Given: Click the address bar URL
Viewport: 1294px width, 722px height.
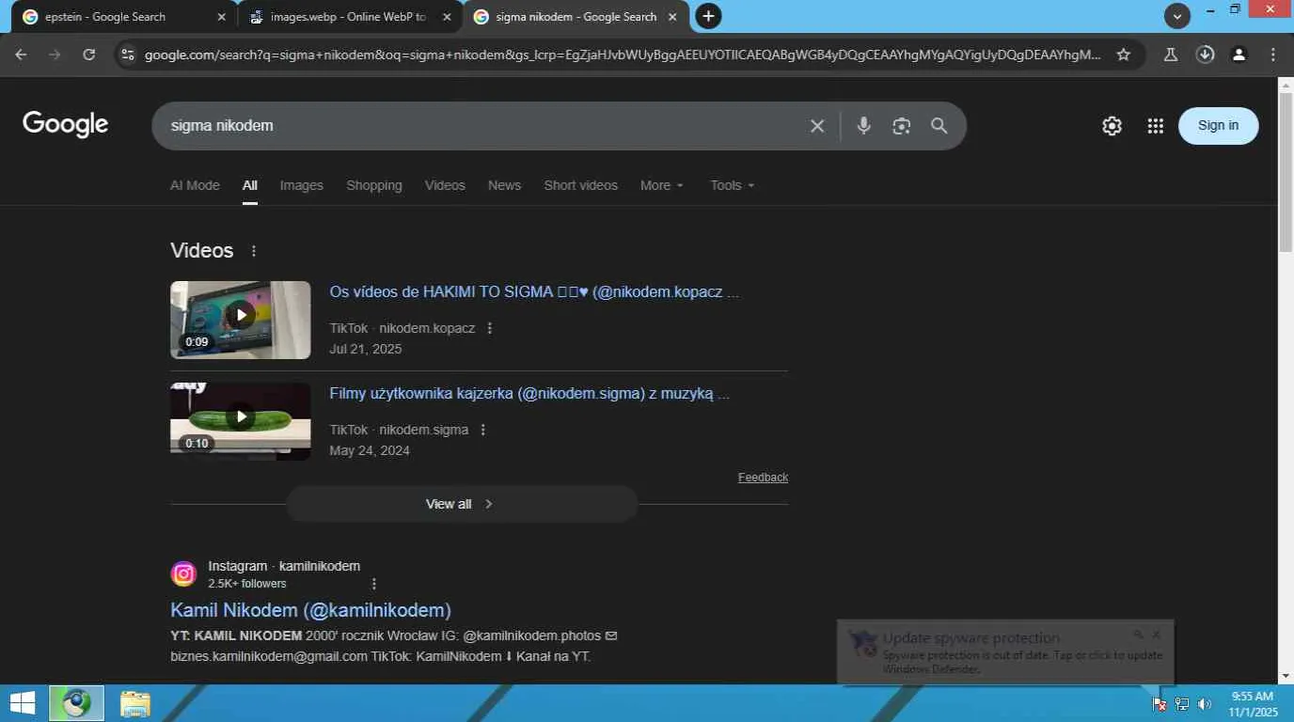Looking at the screenshot, I should click(x=623, y=55).
